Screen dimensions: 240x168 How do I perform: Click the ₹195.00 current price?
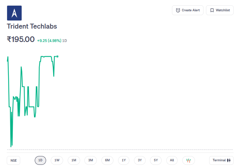[x=21, y=39]
